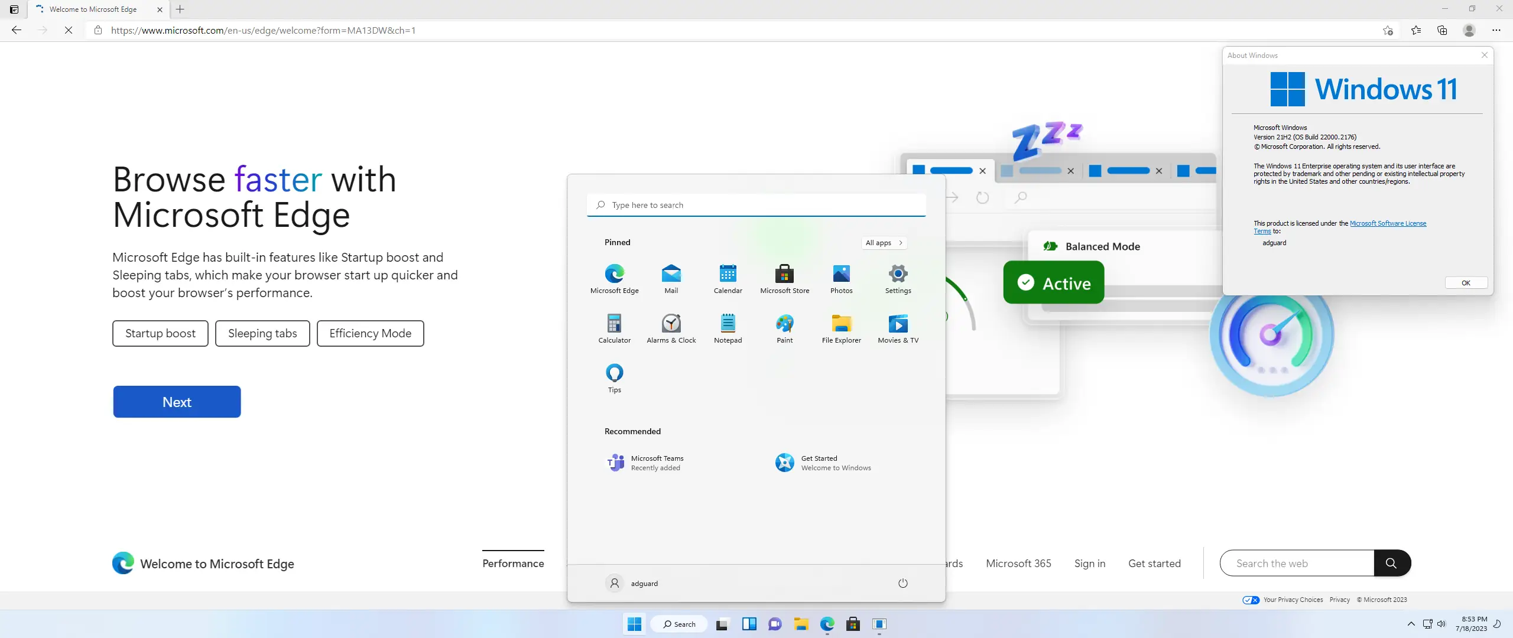Open the Tips app
The height and width of the screenshot is (638, 1513).
614,377
